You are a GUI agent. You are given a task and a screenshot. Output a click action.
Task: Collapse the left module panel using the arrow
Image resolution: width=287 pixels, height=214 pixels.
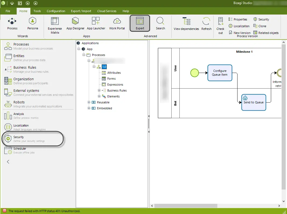point(8,162)
